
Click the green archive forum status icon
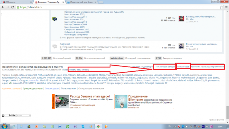point(54,19)
